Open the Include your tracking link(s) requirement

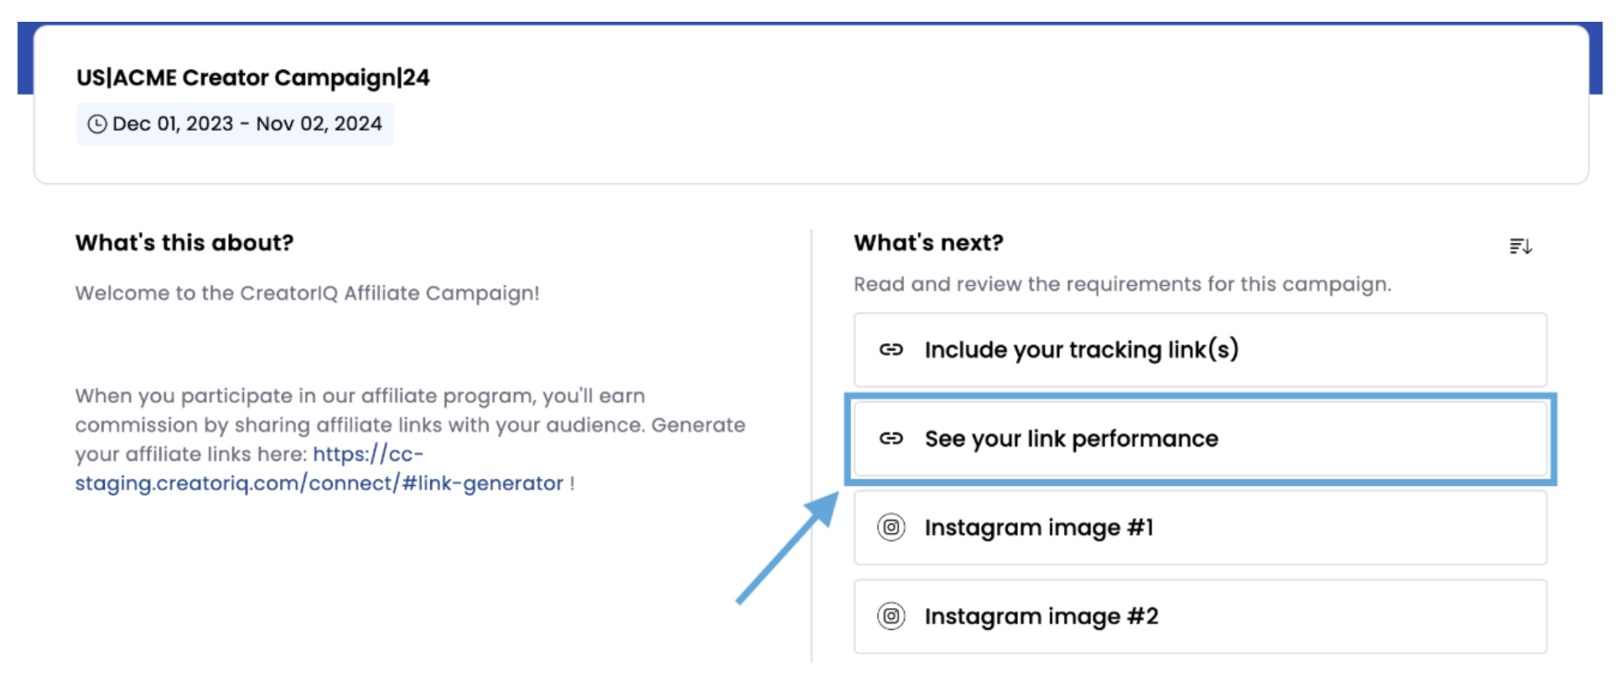point(1200,349)
